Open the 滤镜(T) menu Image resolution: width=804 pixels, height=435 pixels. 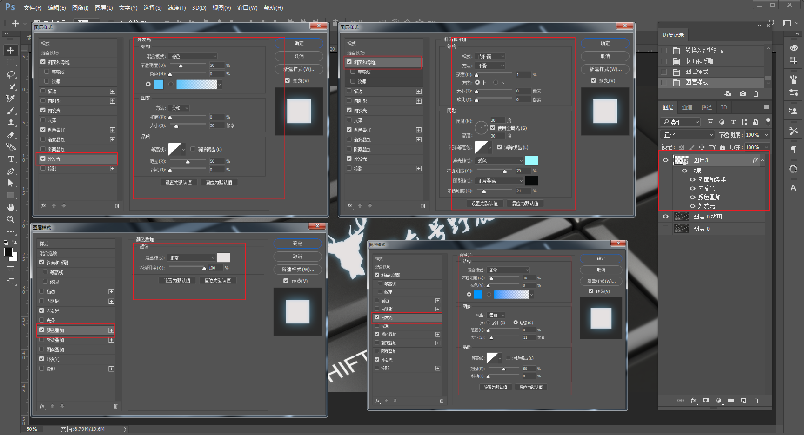177,8
